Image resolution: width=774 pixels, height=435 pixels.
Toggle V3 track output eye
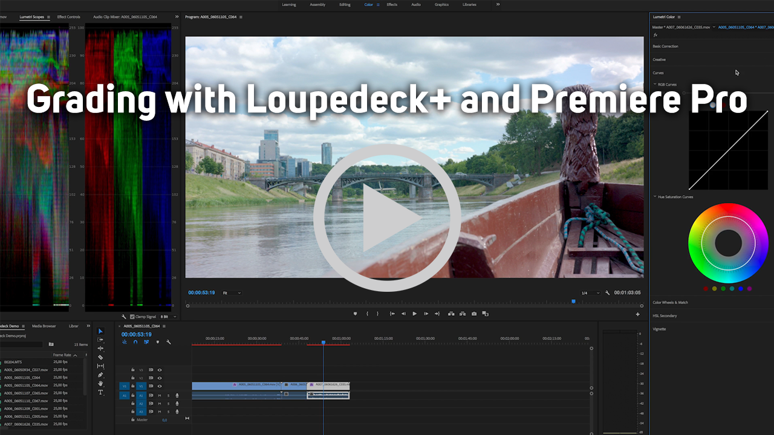pos(160,370)
